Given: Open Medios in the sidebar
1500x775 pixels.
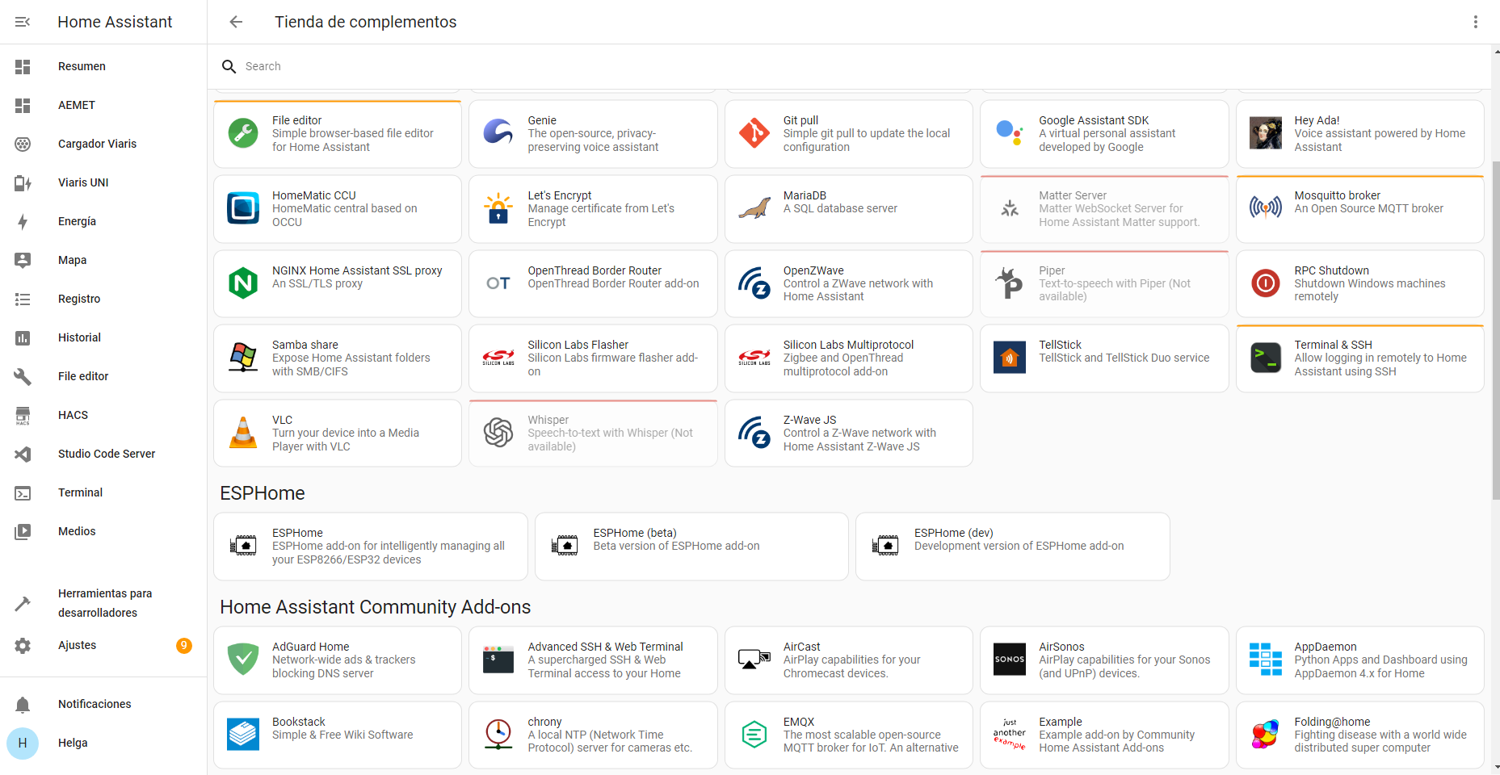Looking at the screenshot, I should click(103, 531).
